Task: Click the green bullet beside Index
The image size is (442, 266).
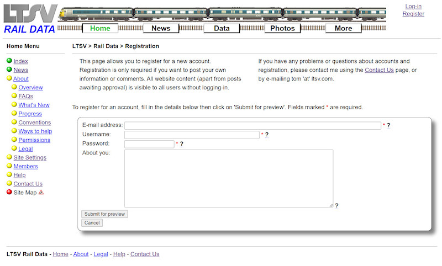Action: [x=9, y=61]
